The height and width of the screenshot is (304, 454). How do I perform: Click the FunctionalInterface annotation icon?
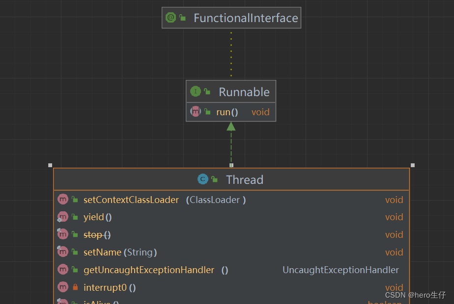coord(170,18)
